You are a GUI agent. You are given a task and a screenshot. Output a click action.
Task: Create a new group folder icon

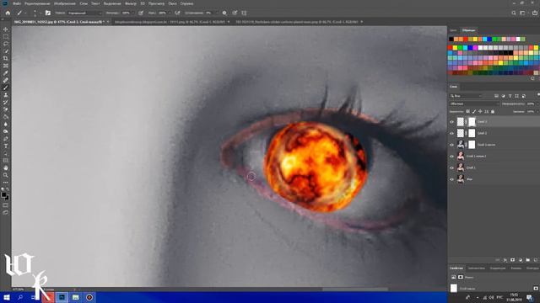(527, 260)
